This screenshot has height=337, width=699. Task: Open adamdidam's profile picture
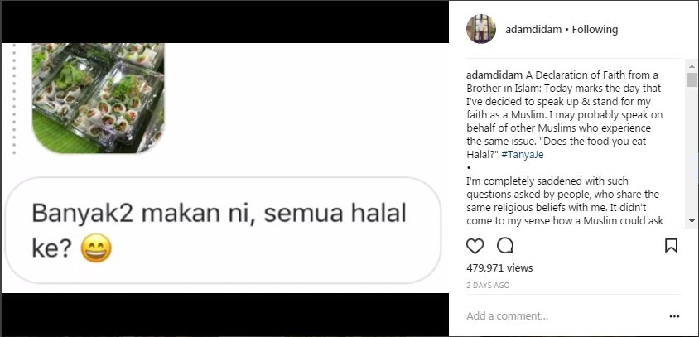[481, 29]
